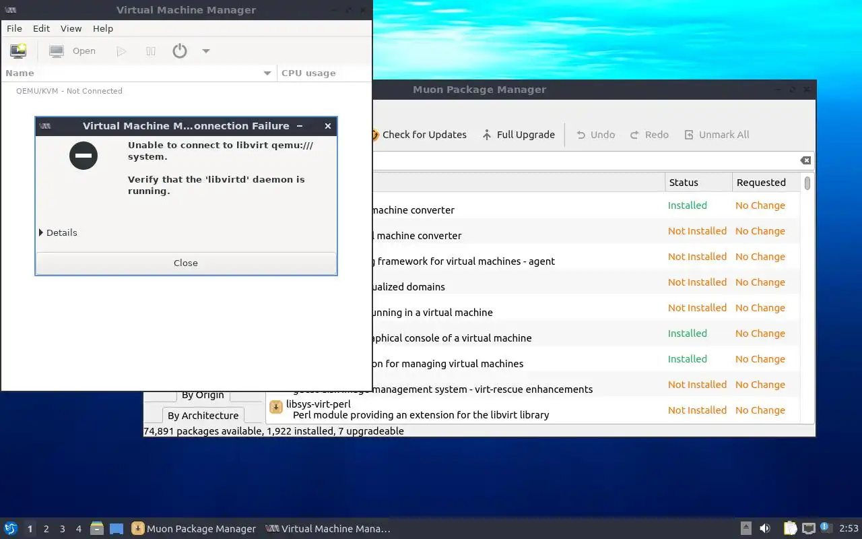Switch to desktop 4 in the pager
The height and width of the screenshot is (539, 862).
pos(78,529)
